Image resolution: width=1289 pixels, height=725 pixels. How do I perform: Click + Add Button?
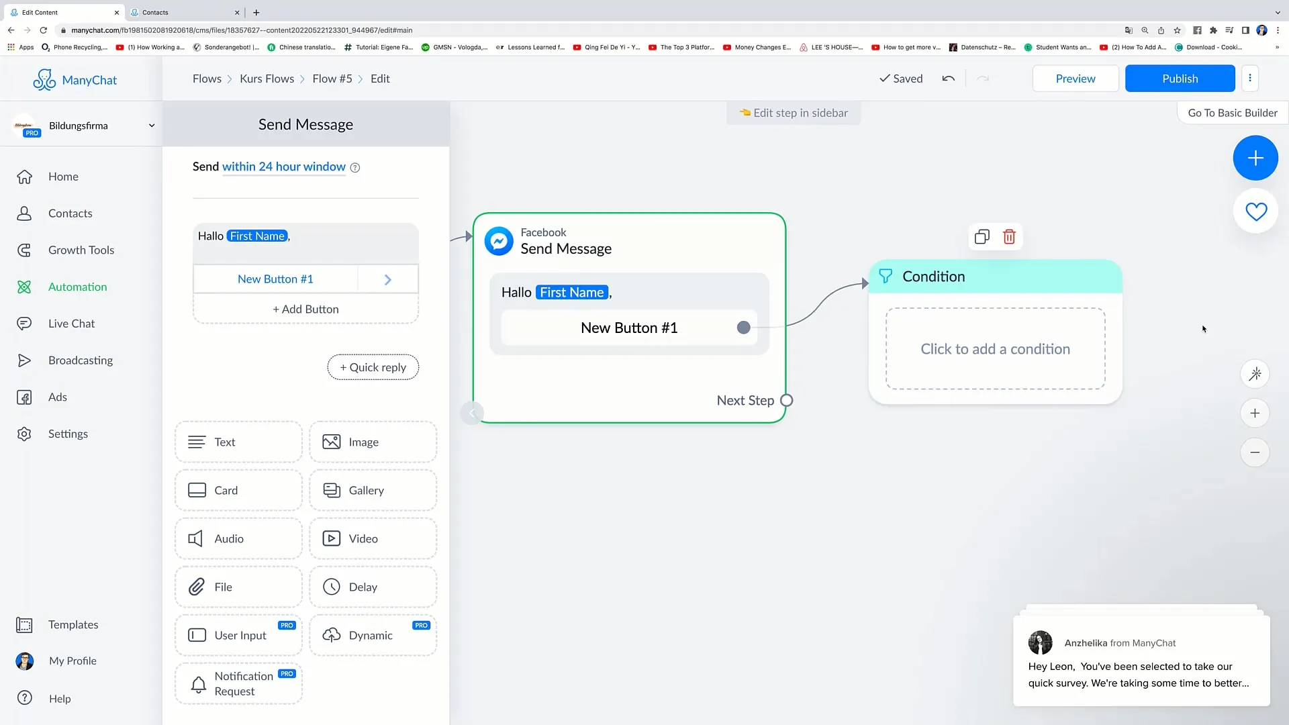coord(305,309)
